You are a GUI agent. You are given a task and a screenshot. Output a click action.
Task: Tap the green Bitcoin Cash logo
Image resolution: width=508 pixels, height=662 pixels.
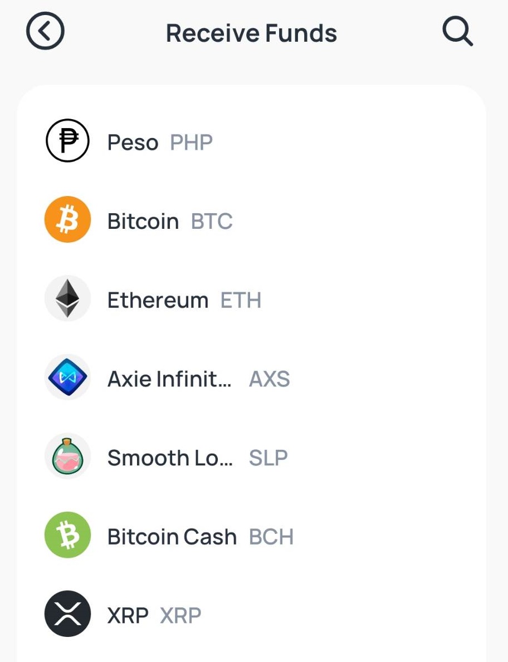coord(67,536)
